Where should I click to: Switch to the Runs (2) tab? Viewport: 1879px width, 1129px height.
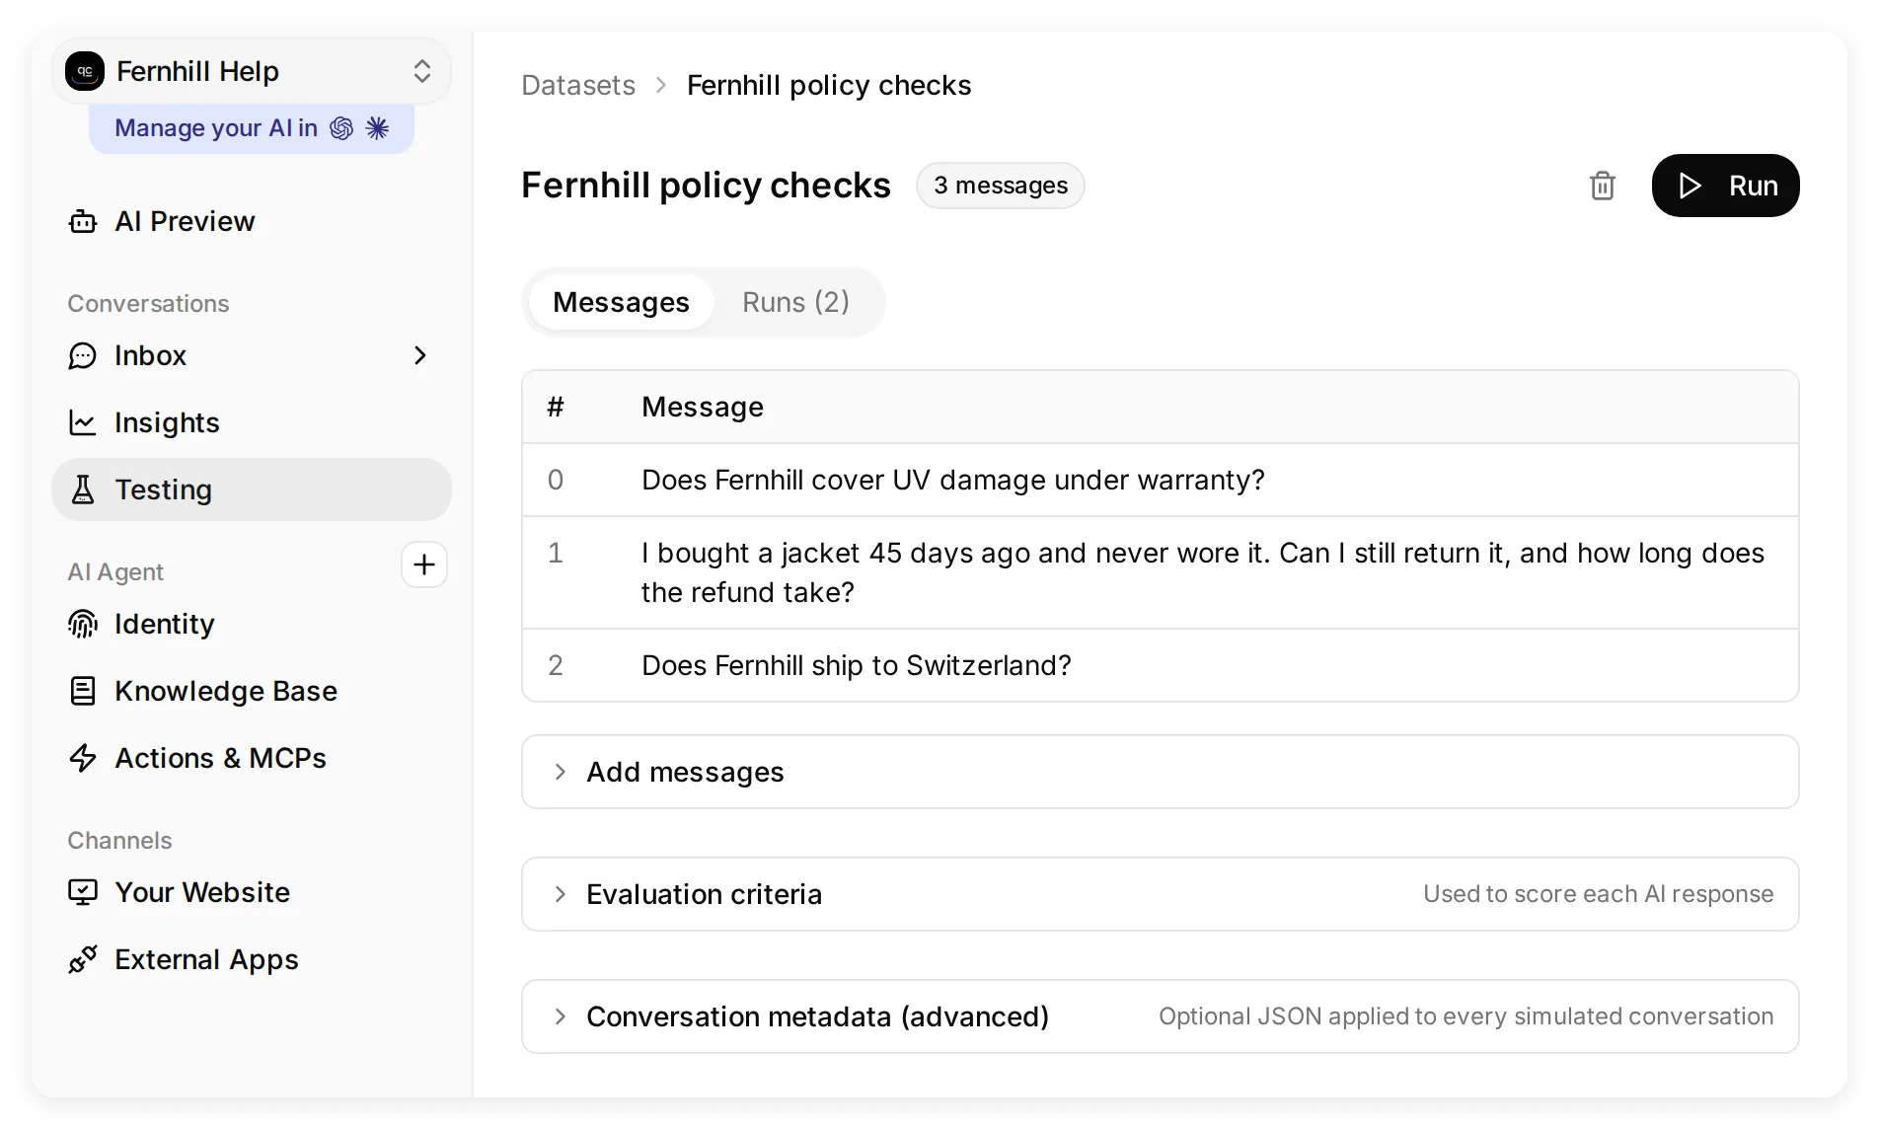(795, 302)
